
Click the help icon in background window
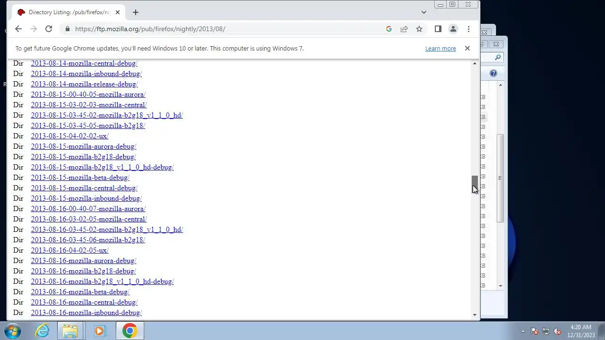tap(493, 73)
